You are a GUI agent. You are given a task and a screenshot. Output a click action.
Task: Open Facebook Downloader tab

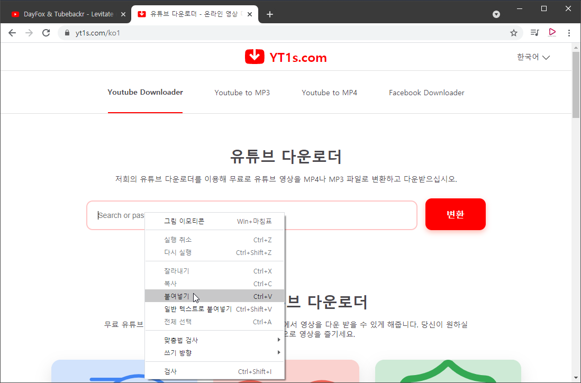(x=426, y=93)
